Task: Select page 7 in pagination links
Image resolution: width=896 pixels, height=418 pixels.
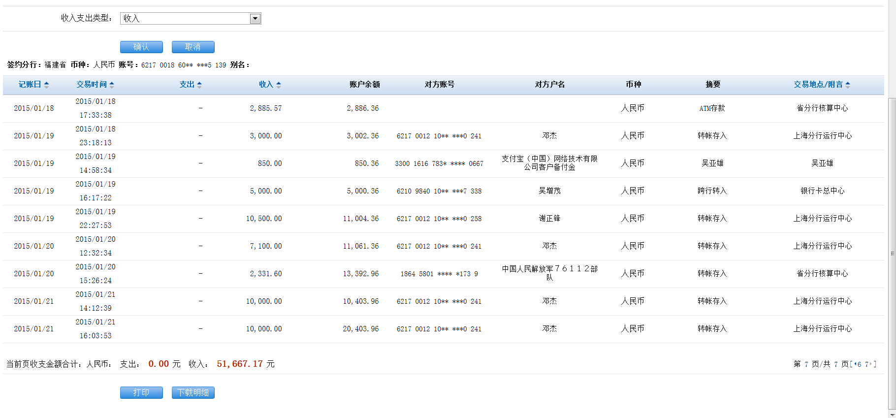Action: click(x=866, y=364)
